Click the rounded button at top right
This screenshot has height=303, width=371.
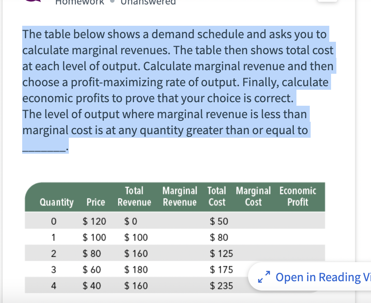coord(328,2)
